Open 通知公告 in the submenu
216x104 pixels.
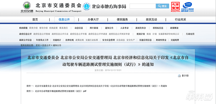click(109, 28)
